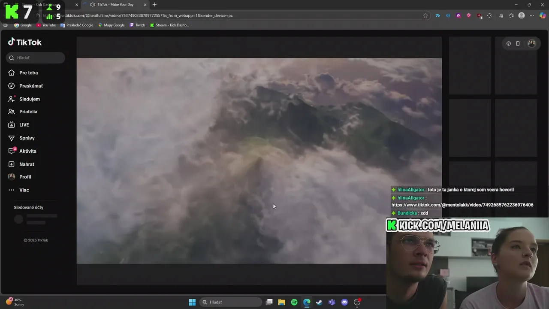Open Mapy Google bookmark
The image size is (549, 309).
pyautogui.click(x=111, y=25)
